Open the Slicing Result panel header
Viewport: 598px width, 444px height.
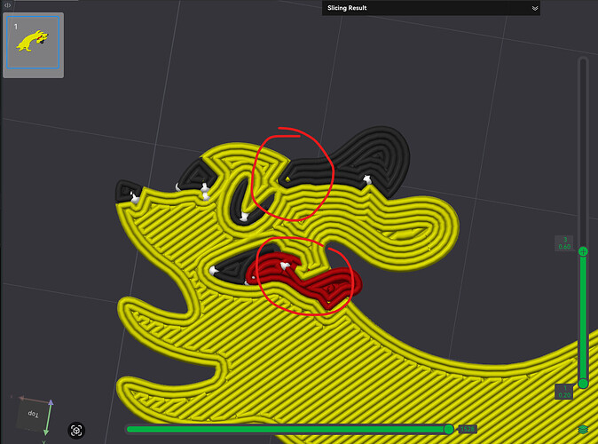(431, 8)
